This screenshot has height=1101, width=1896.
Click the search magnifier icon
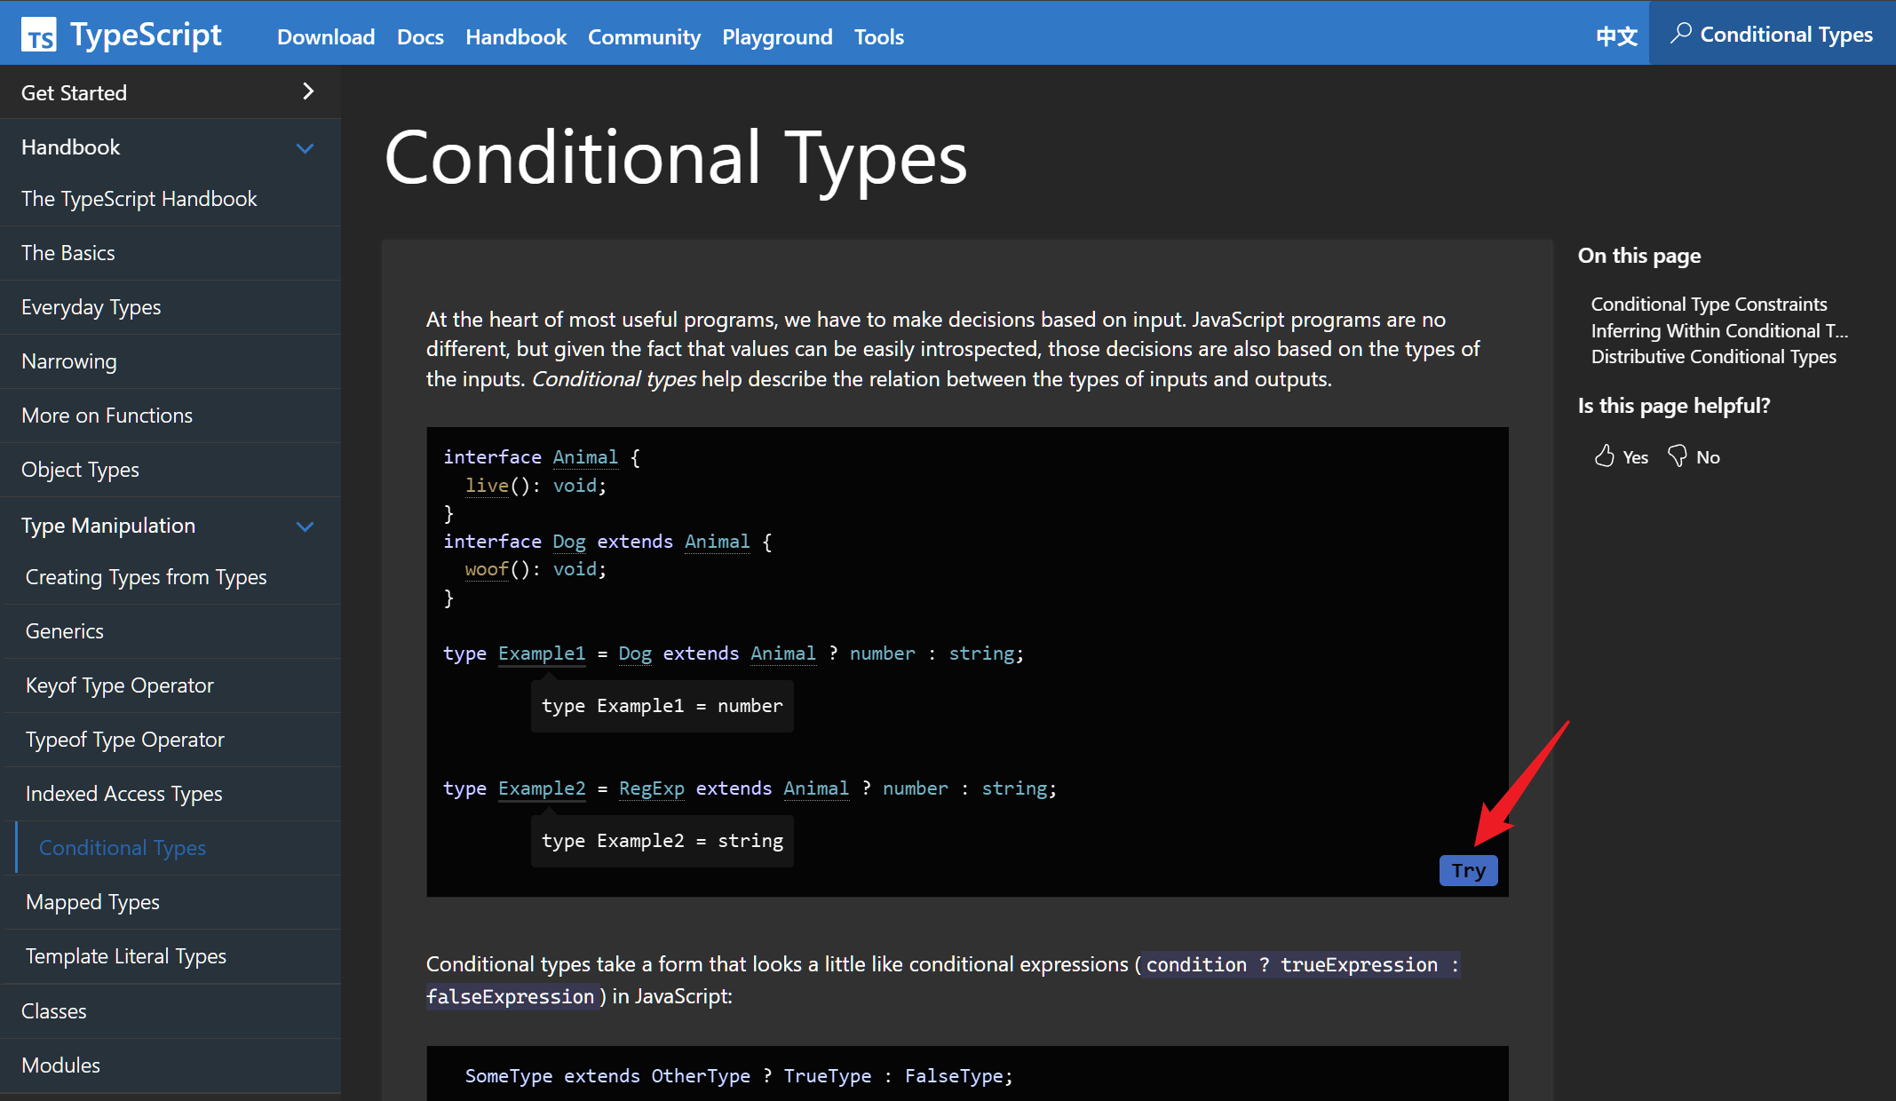click(x=1680, y=34)
